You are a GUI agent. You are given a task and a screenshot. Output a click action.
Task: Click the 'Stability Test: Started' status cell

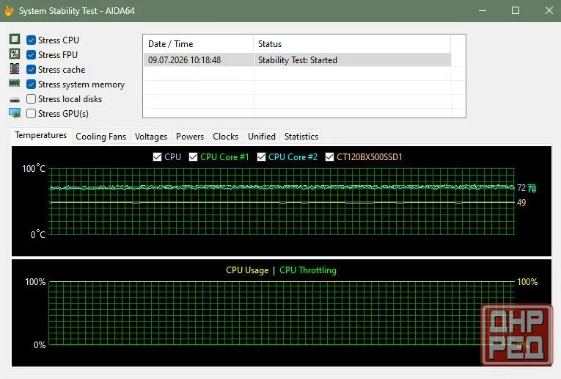[298, 59]
